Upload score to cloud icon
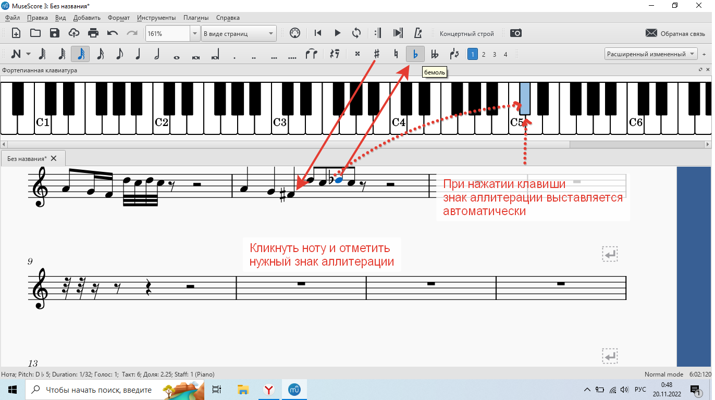Viewport: 715px width, 400px height. pyautogui.click(x=74, y=33)
